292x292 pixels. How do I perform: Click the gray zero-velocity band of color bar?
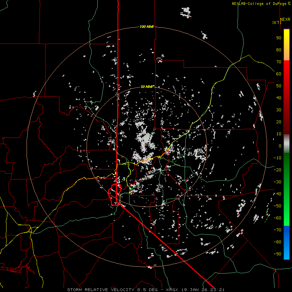point(286,144)
